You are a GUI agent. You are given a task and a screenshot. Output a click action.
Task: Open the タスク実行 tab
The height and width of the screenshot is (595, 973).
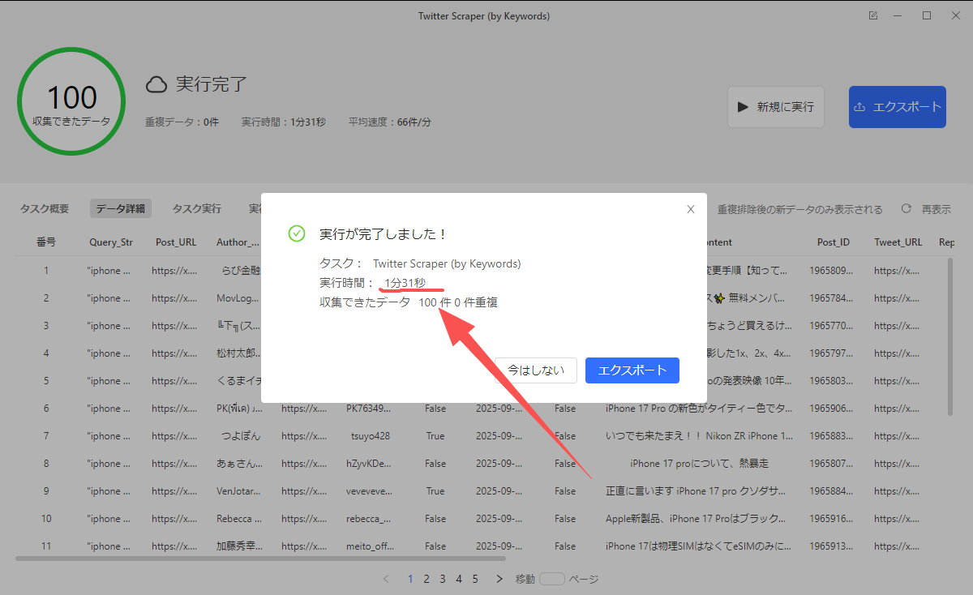[196, 208]
